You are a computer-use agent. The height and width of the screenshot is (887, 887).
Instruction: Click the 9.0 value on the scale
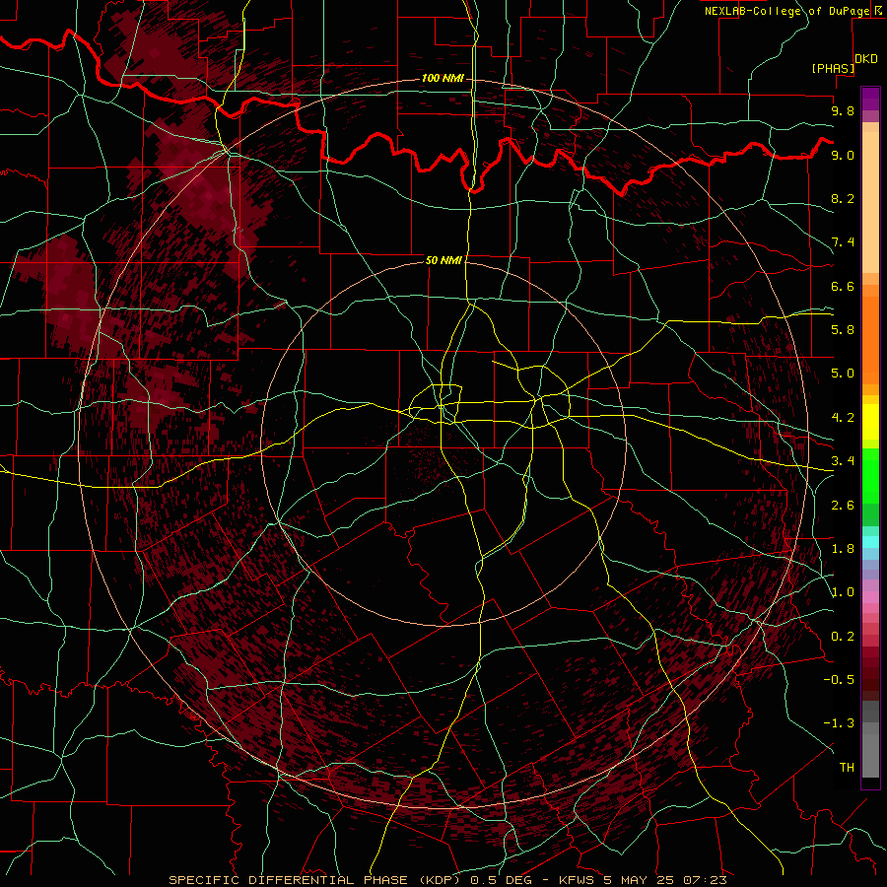click(x=843, y=155)
